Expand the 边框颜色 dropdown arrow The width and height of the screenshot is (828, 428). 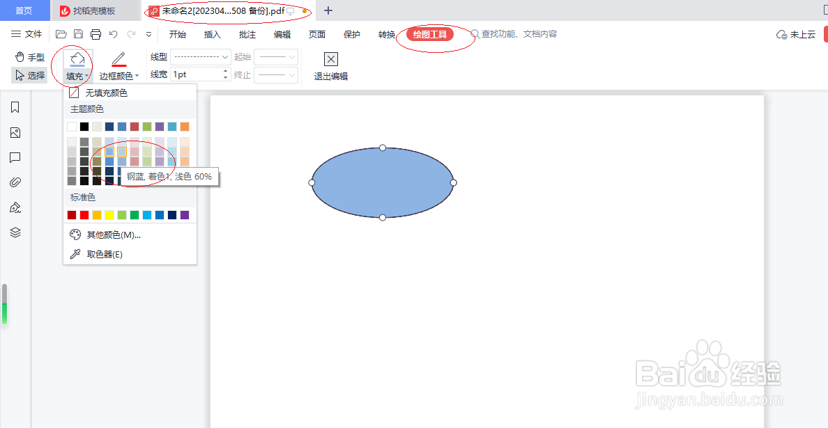tap(137, 76)
